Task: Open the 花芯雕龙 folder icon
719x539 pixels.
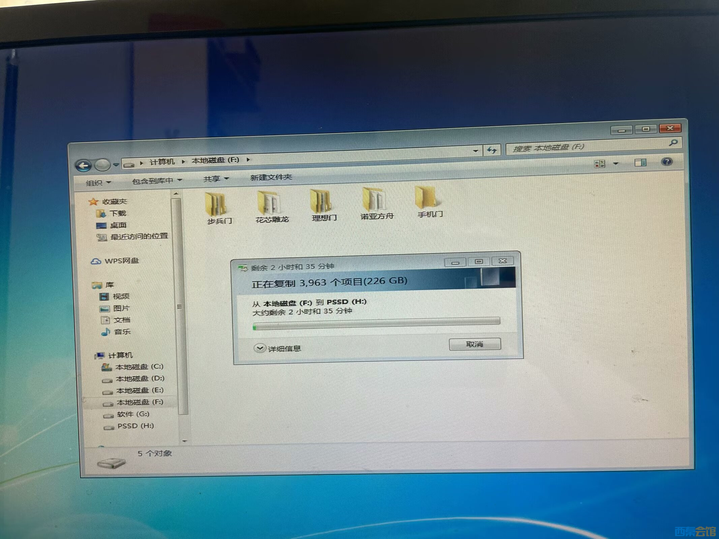Action: point(269,203)
